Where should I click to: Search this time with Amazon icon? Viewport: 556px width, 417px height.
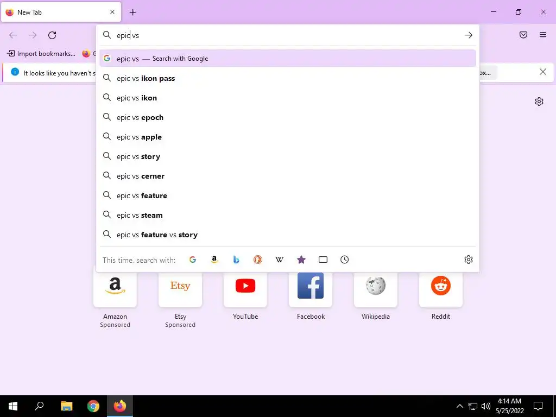pos(214,260)
